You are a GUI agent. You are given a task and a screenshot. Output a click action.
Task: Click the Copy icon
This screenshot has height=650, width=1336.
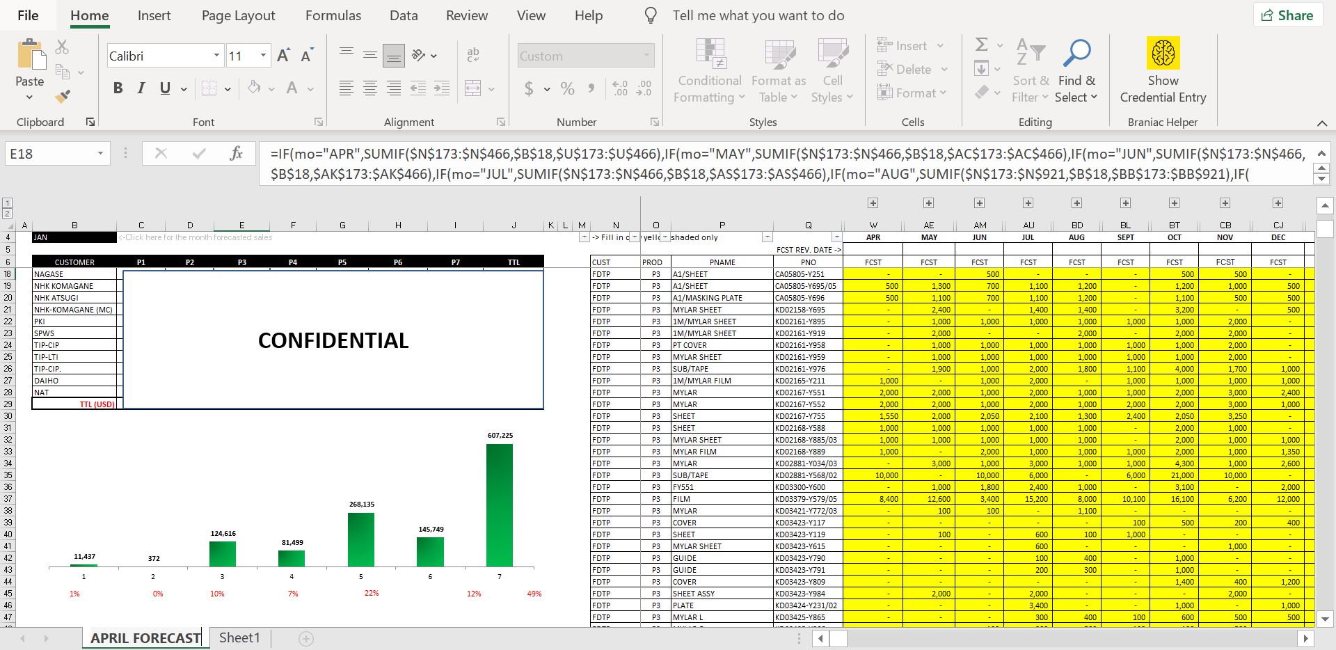click(62, 72)
